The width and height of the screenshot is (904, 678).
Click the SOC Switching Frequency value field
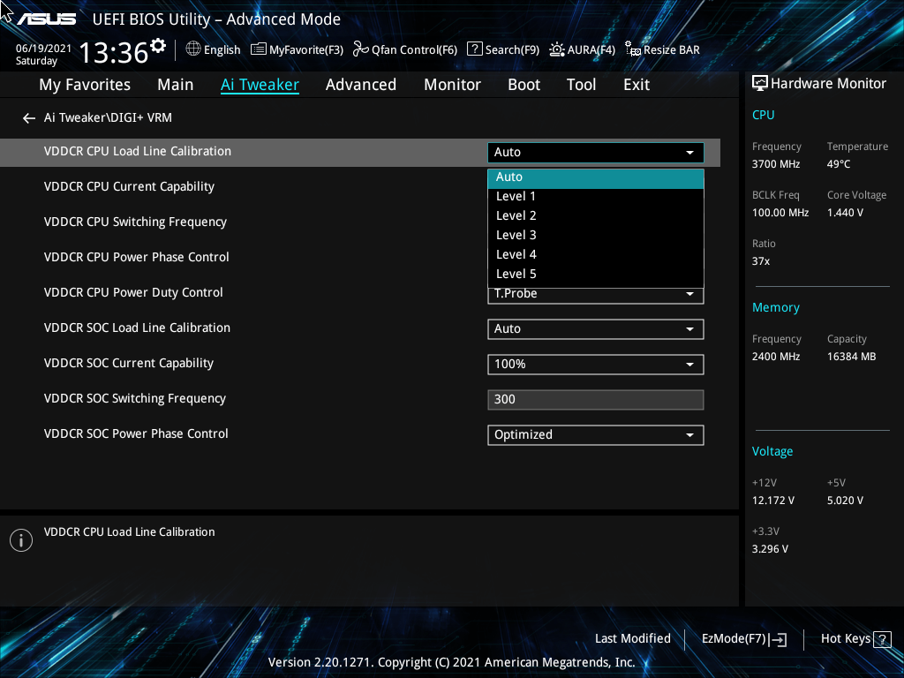point(595,399)
